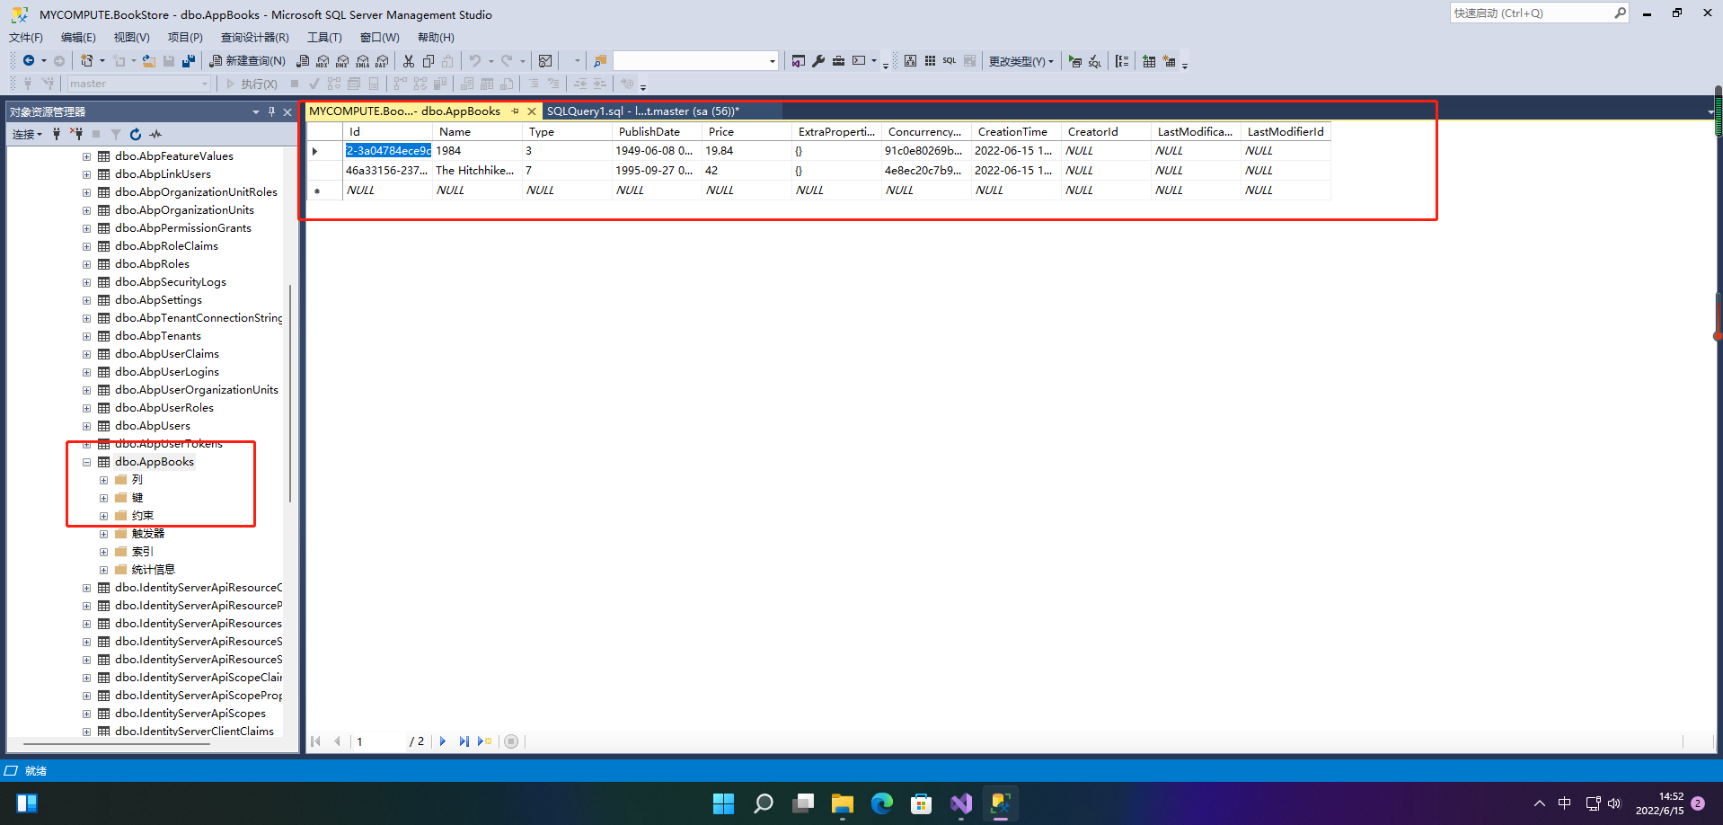1723x825 pixels.
Task: Open the Edit (编辑) menu
Action: (78, 38)
